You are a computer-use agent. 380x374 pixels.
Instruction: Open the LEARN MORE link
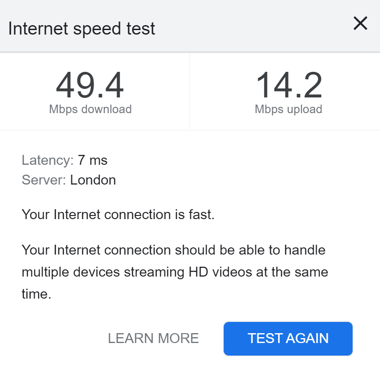153,338
